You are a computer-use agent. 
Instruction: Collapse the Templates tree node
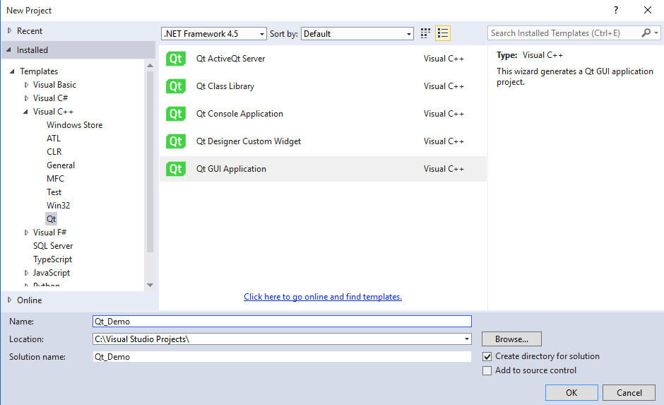(12, 71)
